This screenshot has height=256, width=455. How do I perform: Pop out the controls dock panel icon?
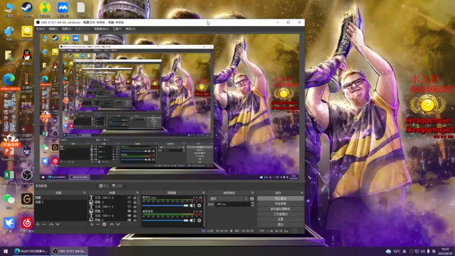point(302,193)
